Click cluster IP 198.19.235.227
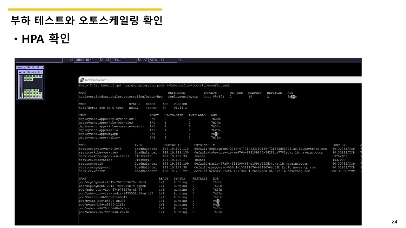The height and width of the screenshot is (228, 406). (x=176, y=171)
